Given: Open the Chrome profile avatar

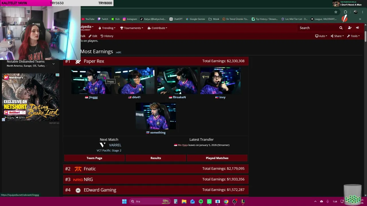Looking at the screenshot, I should tap(356, 12).
